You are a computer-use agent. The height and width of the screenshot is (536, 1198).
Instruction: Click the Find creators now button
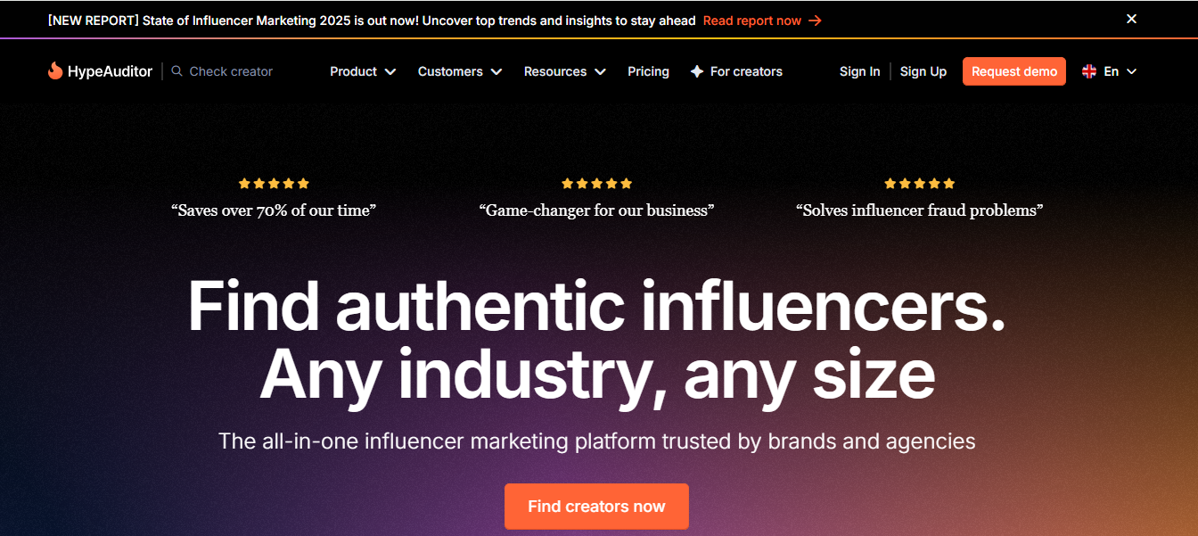click(596, 507)
